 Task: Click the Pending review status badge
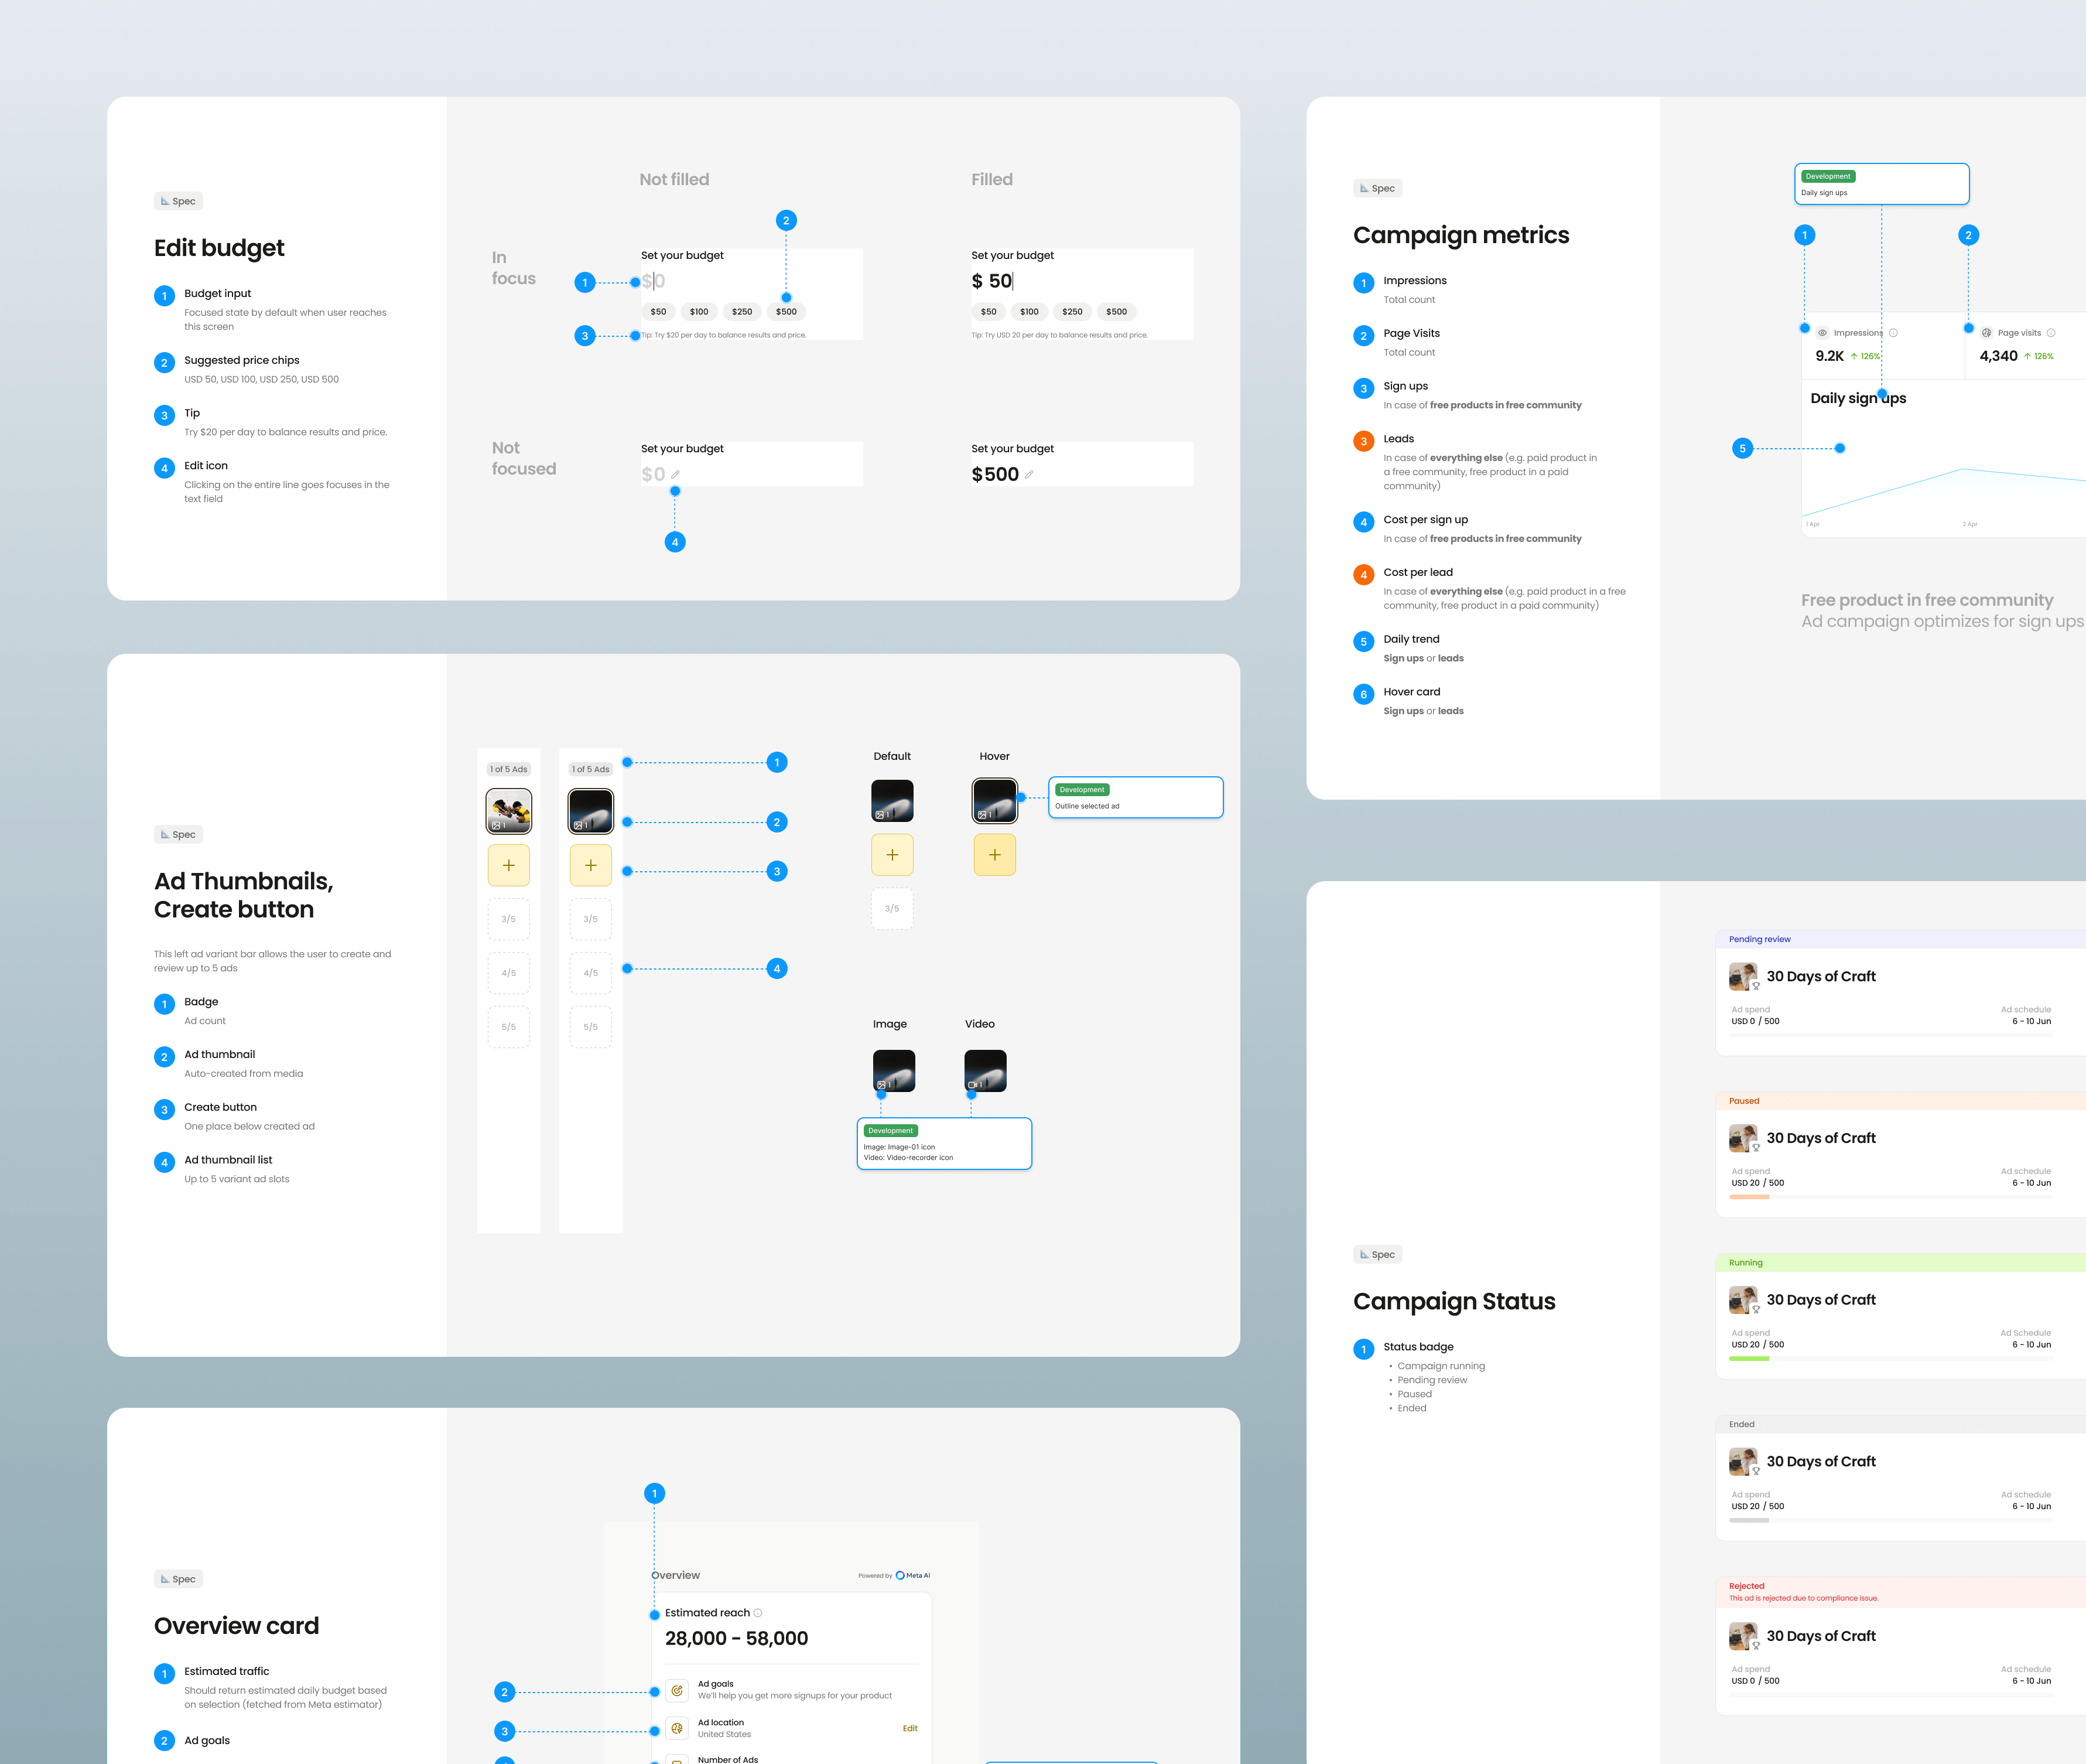1759,939
